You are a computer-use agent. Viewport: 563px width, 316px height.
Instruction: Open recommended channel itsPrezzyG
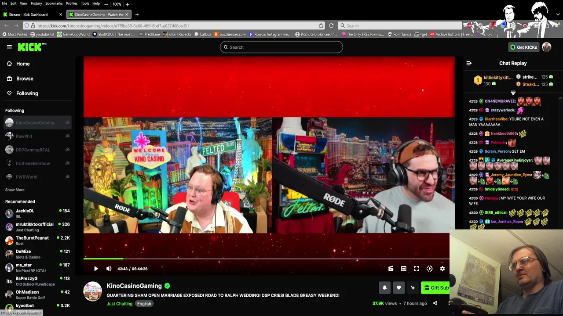tap(37, 281)
